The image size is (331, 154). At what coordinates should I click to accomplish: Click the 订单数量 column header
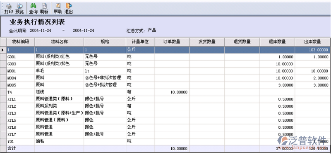(x=172, y=42)
